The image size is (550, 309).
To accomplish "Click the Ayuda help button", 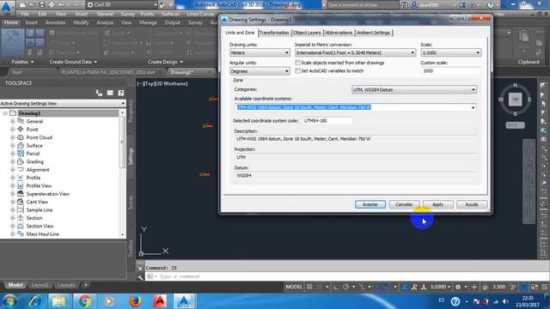I will pos(472,204).
